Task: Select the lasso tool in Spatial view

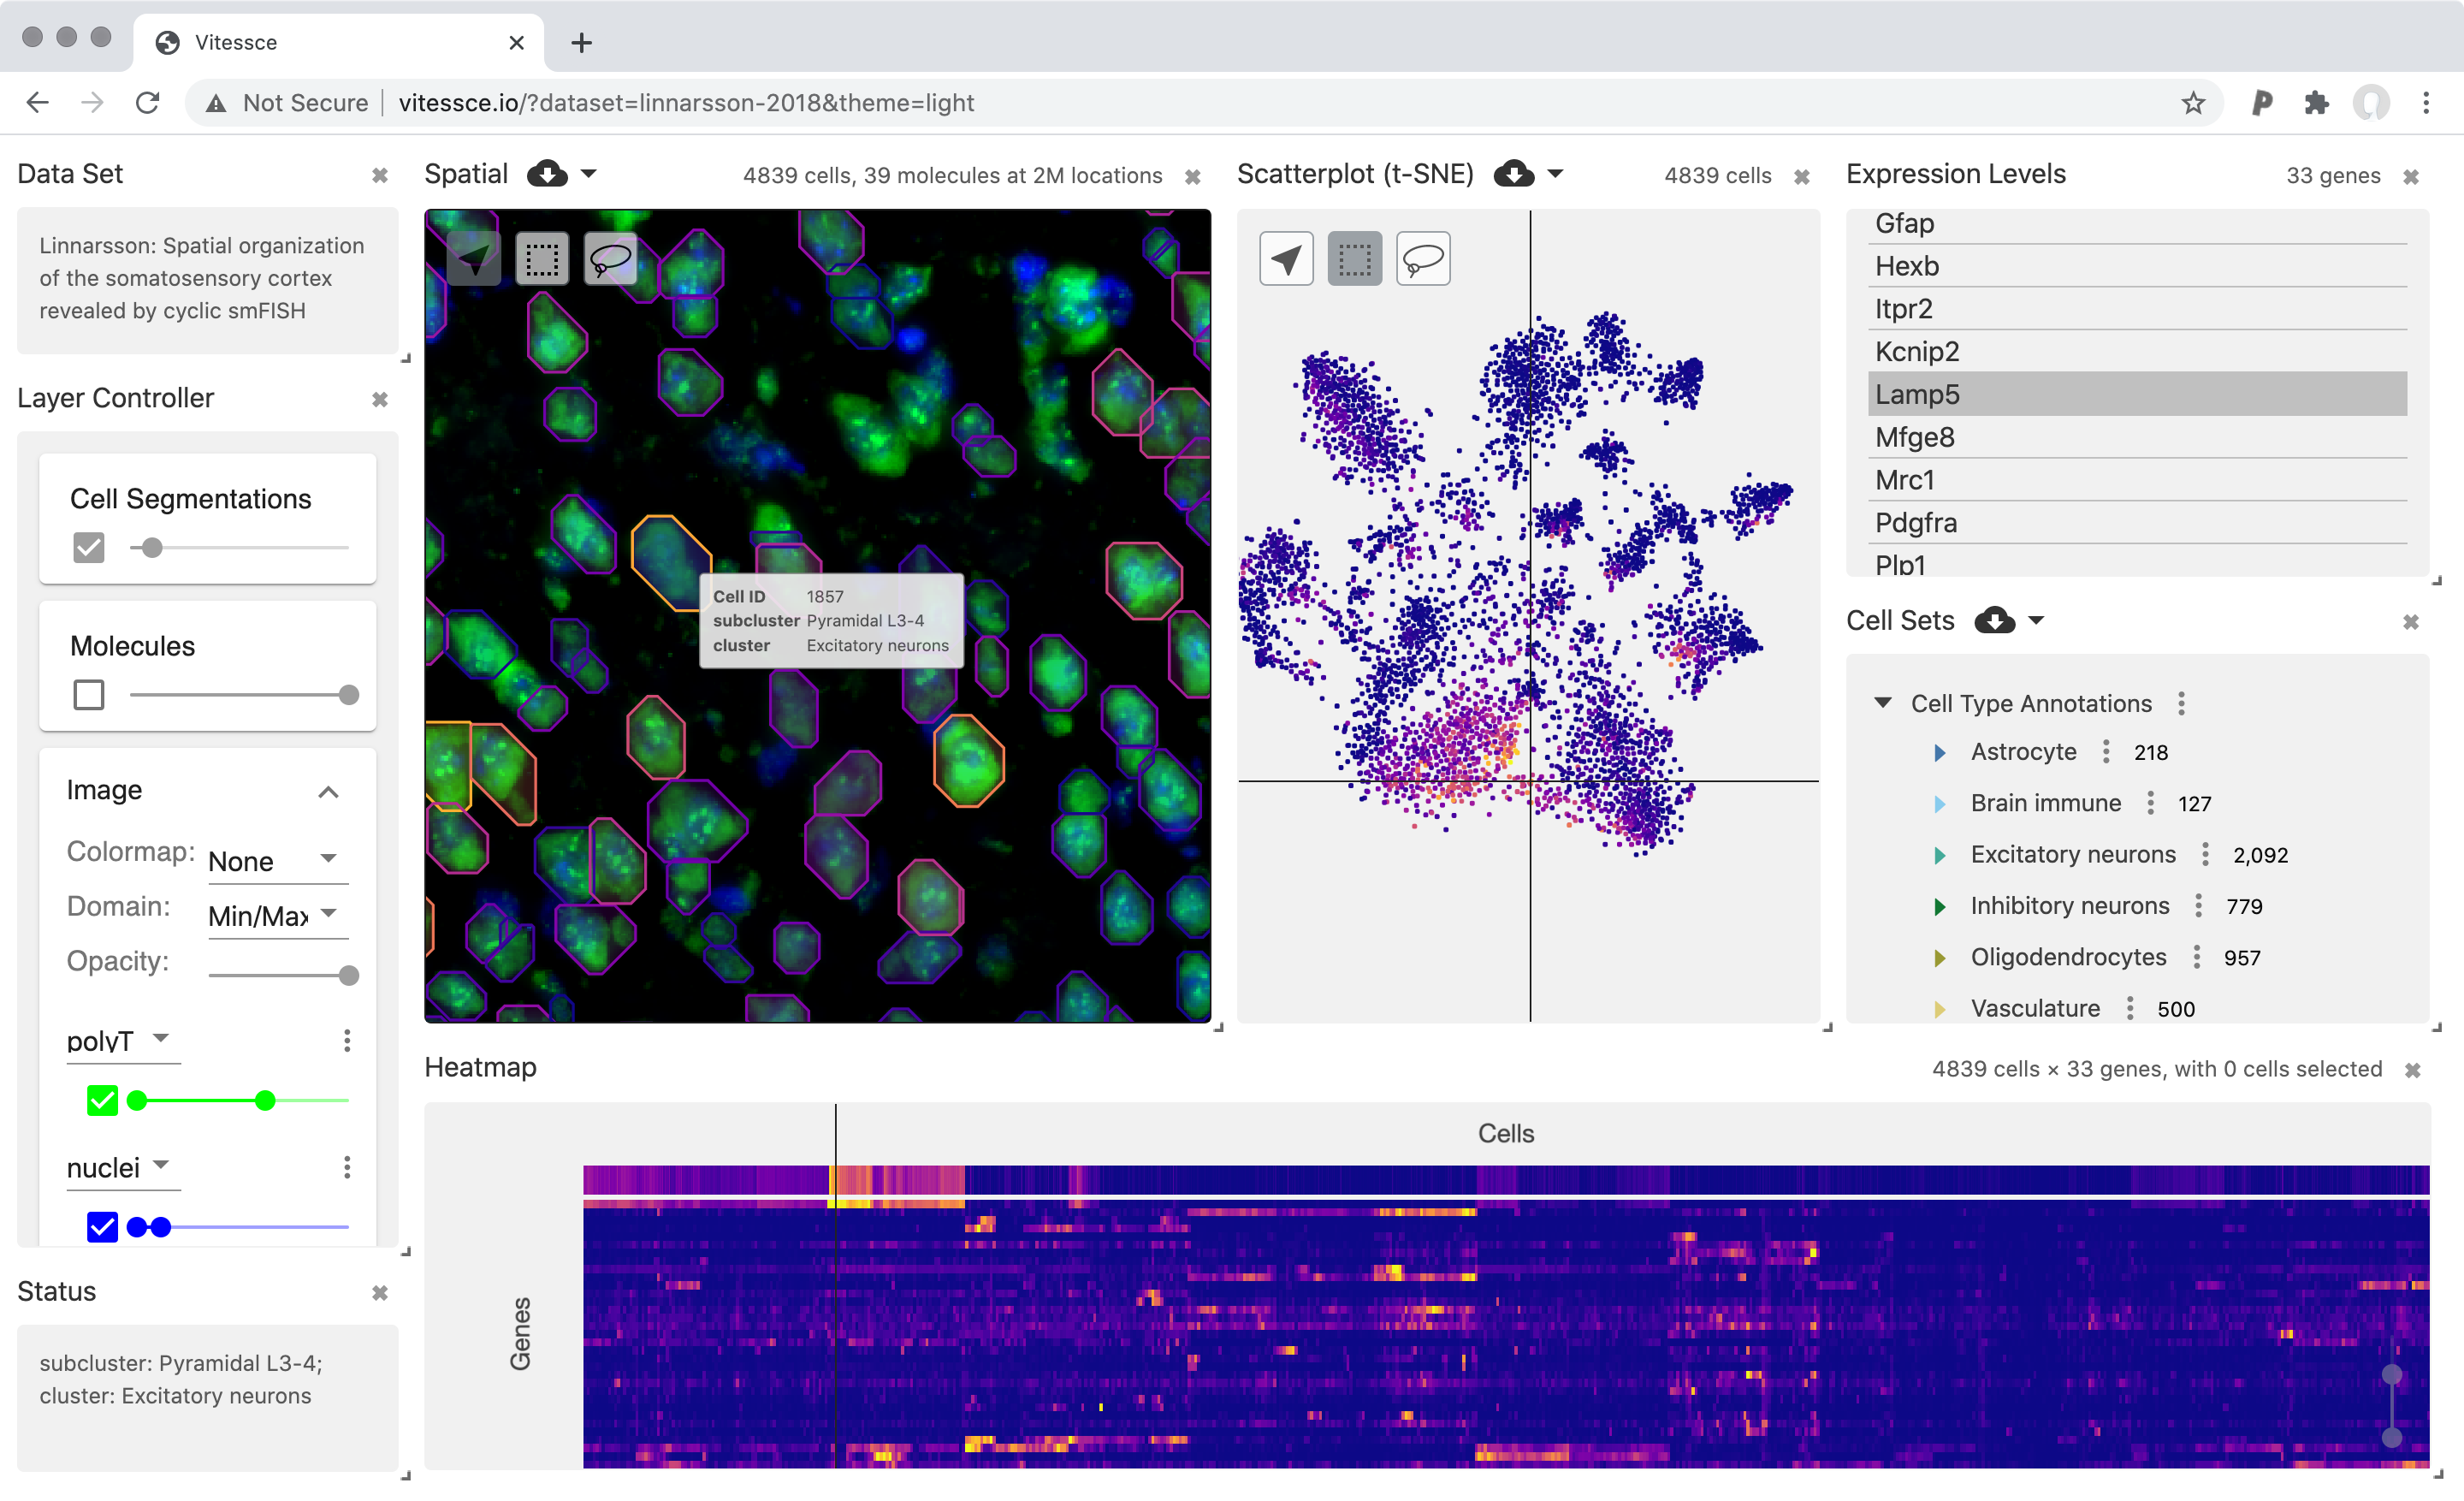Action: pos(610,259)
